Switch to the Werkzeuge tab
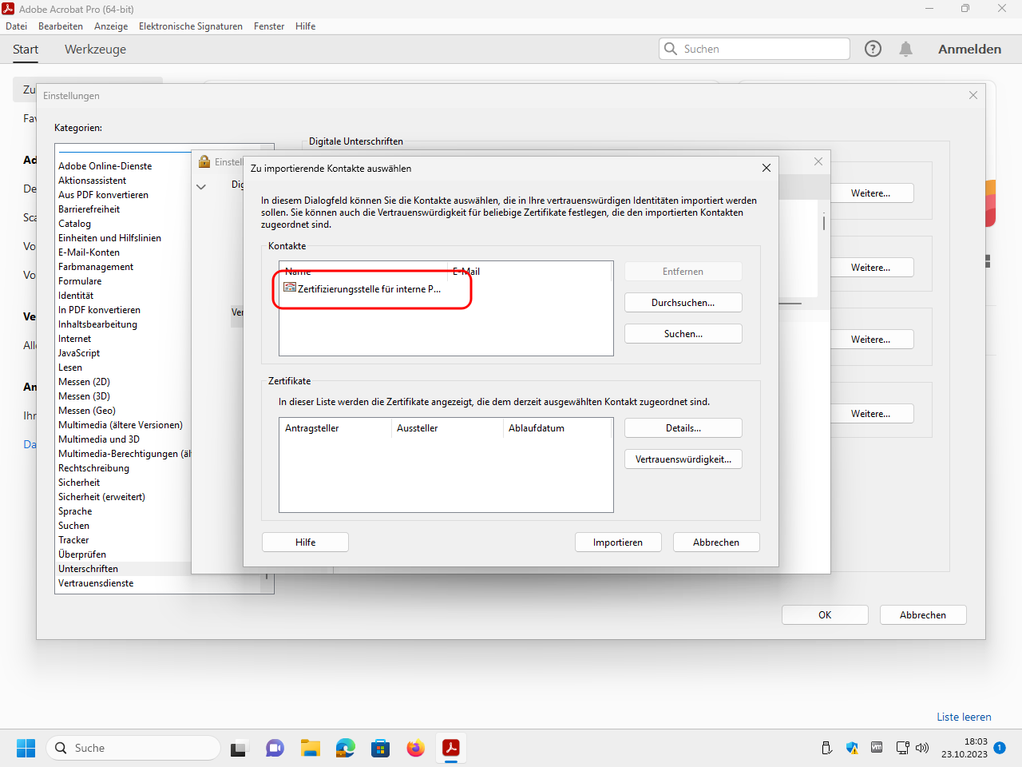This screenshot has height=767, width=1022. pos(95,50)
